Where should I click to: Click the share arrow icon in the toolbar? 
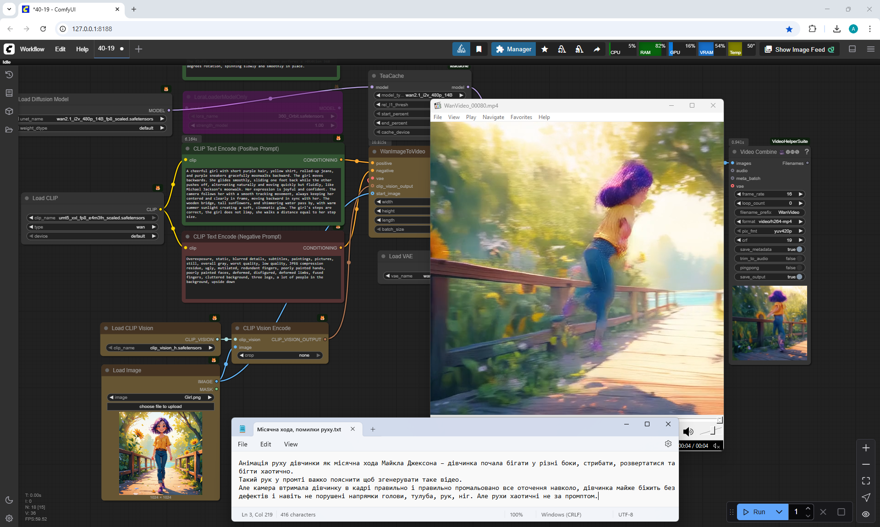pos(597,49)
